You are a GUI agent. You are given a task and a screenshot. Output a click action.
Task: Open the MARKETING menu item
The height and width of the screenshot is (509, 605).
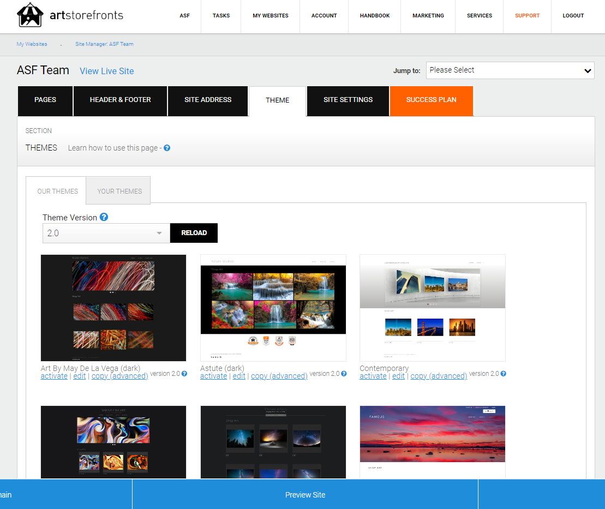[428, 16]
